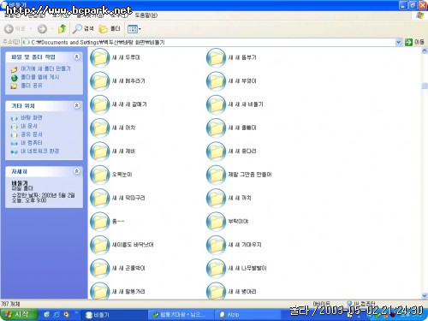The height and width of the screenshot is (321, 428).
Task: Select the 오목눈이 folder icon
Action: (x=100, y=175)
